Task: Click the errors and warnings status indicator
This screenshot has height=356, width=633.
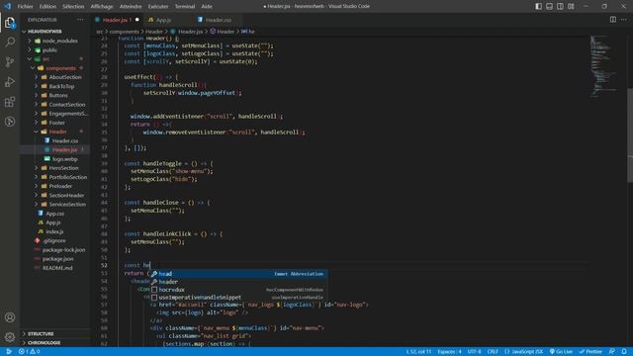Action: [x=29, y=352]
